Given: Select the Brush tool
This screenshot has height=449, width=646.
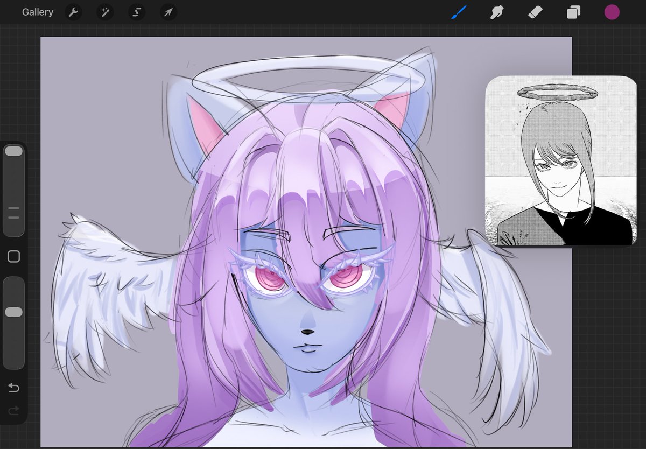Looking at the screenshot, I should pyautogui.click(x=459, y=12).
